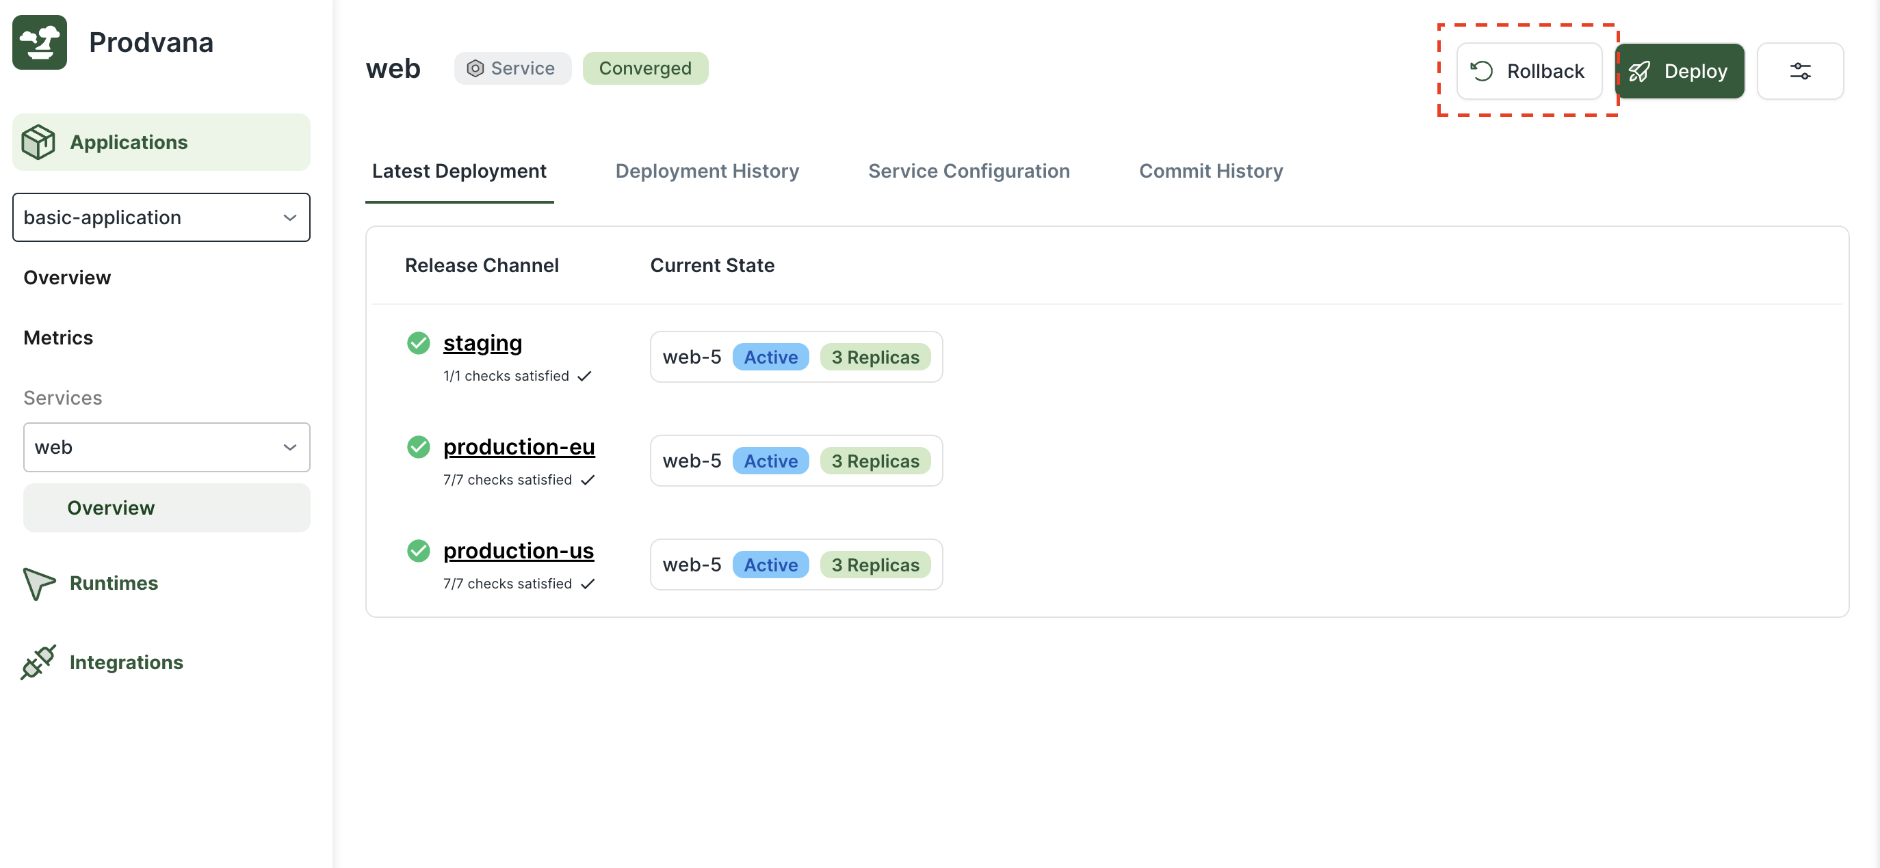1880x868 pixels.
Task: Click the green check icon beside production-us
Action: [x=418, y=551]
